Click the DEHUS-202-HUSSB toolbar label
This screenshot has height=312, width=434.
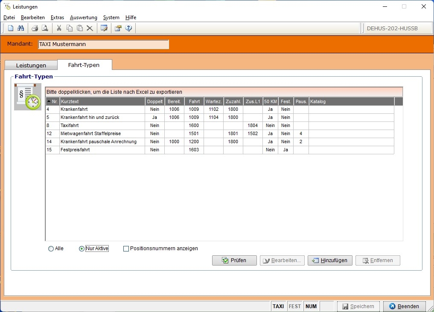(392, 28)
